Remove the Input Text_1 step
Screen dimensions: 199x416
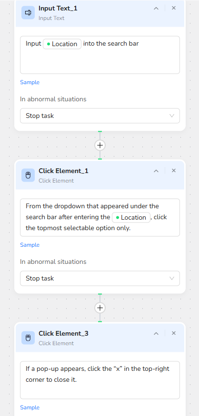pos(174,8)
